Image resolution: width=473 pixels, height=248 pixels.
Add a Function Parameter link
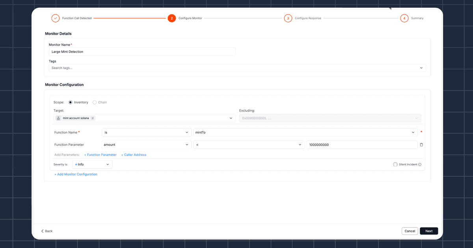click(101, 155)
